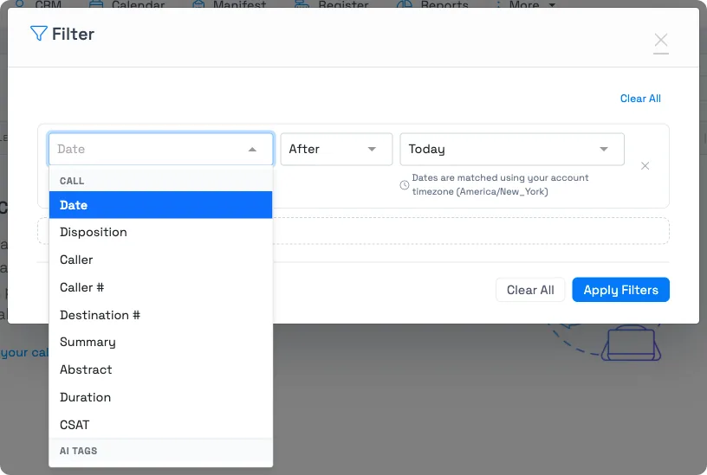Open the Calendar tab in the background nav

[x=127, y=5]
